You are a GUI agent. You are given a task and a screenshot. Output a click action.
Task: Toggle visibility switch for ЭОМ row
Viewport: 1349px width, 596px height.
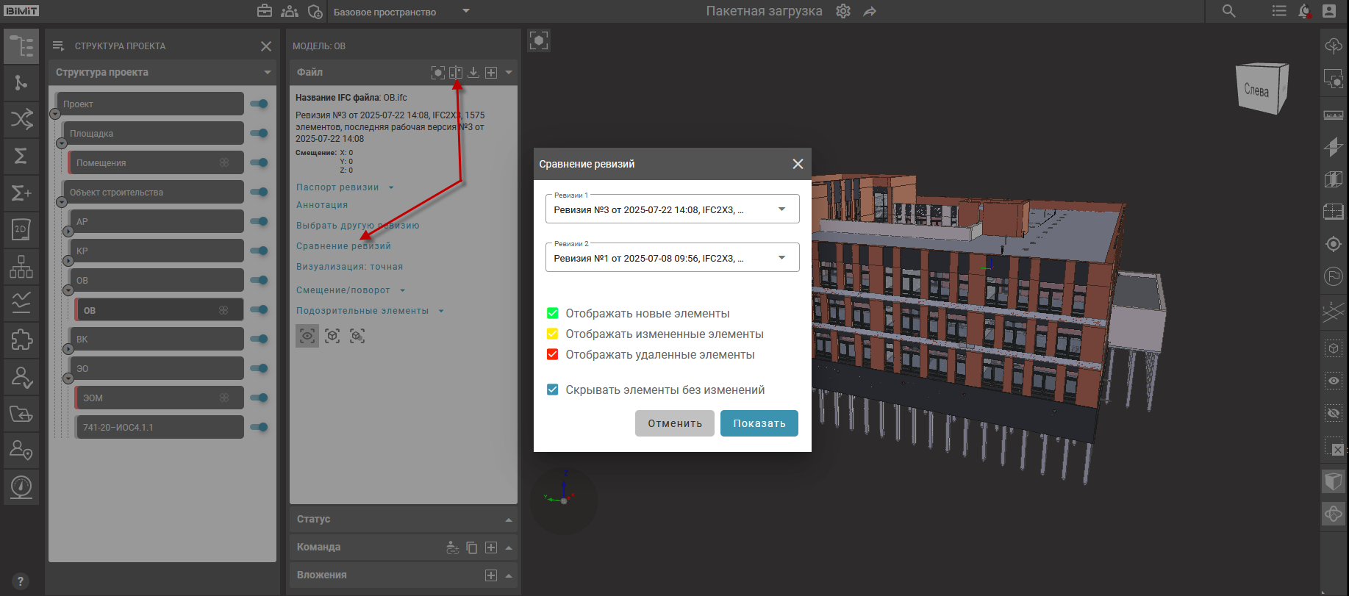[x=259, y=398]
